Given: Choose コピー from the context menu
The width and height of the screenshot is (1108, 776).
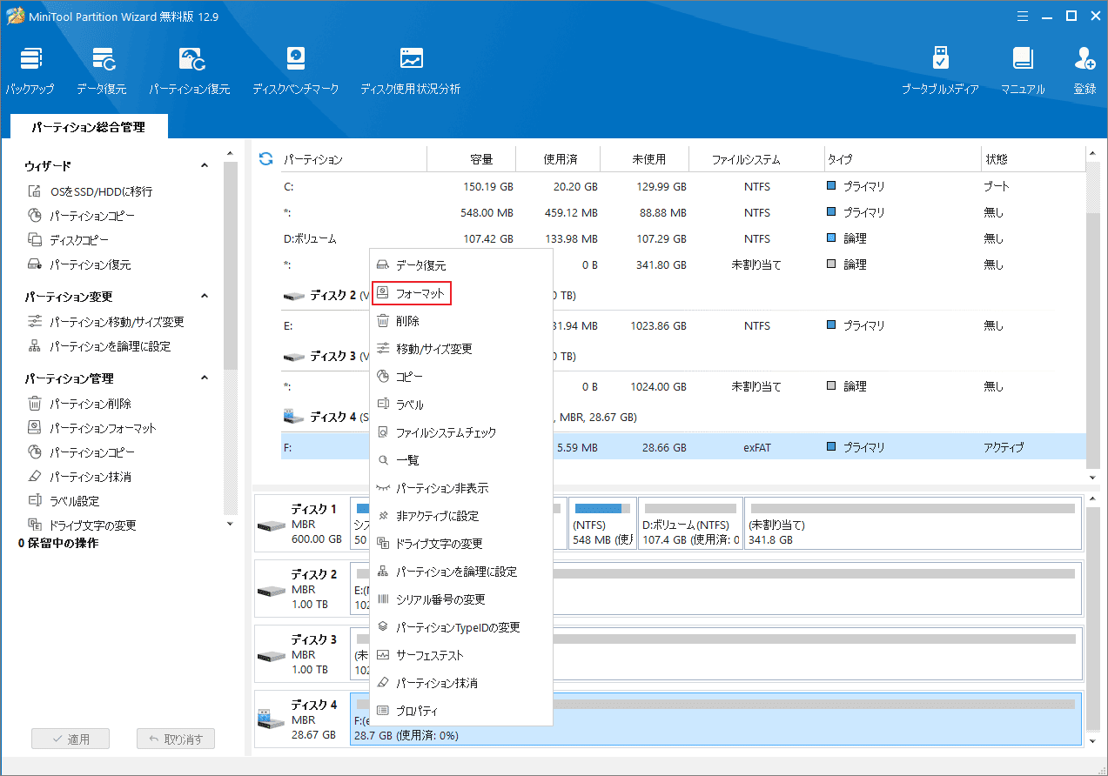Looking at the screenshot, I should 461,377.
